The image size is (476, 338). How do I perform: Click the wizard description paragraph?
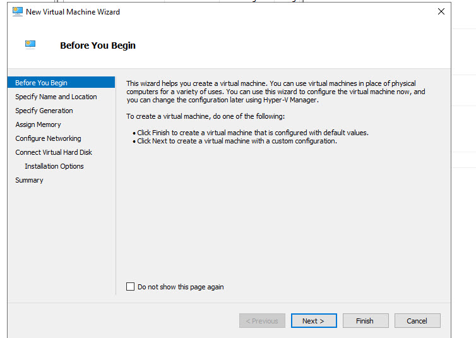click(275, 92)
